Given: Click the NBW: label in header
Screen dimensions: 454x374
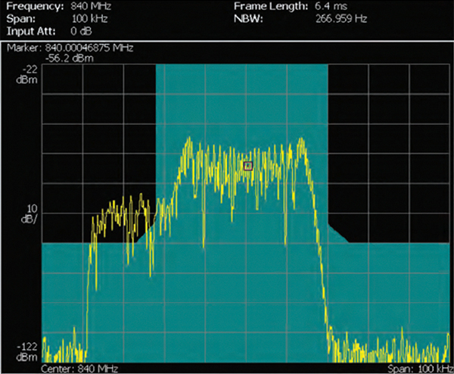Looking at the screenshot, I should 248,19.
